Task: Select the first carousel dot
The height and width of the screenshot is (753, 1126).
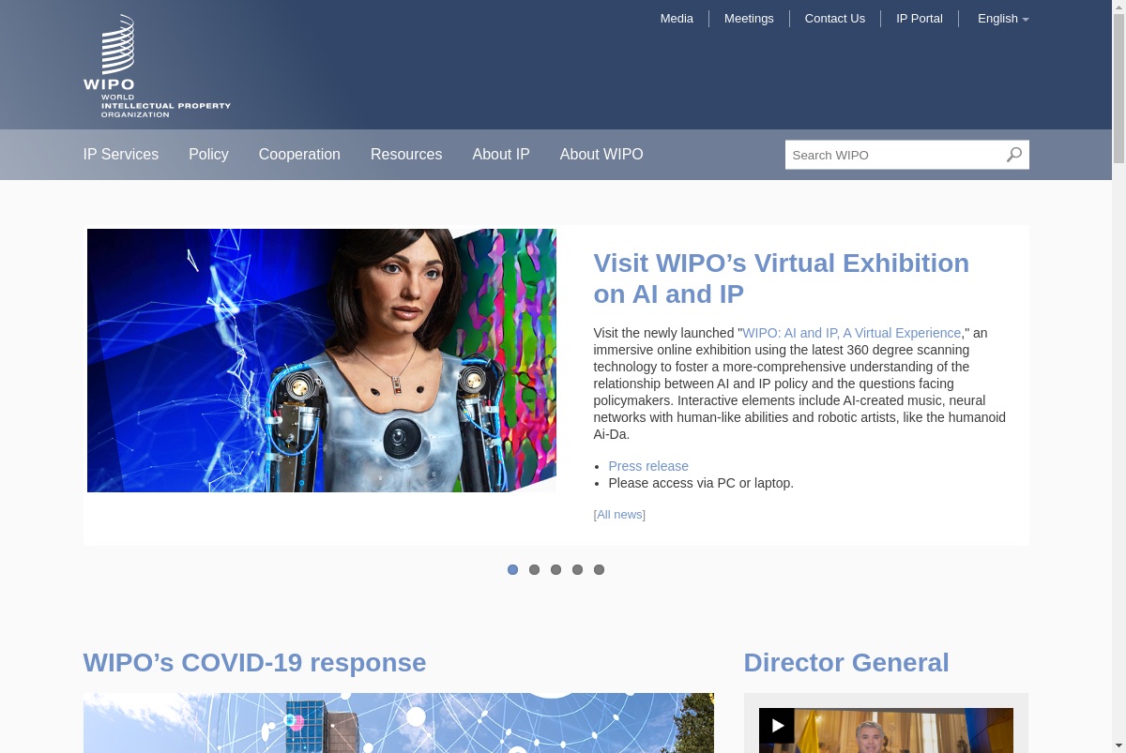Action: (x=512, y=569)
